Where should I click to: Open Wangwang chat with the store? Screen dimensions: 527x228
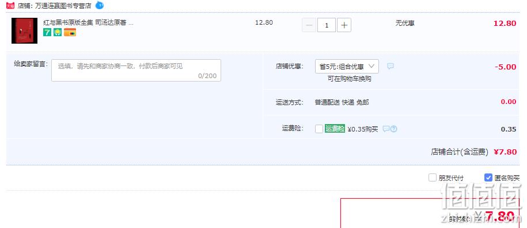pos(100,5)
